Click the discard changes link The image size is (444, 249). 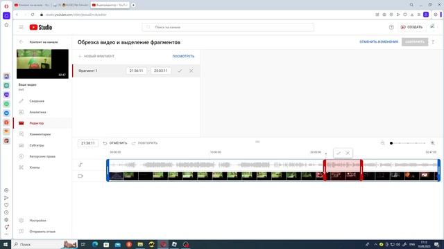point(379,41)
